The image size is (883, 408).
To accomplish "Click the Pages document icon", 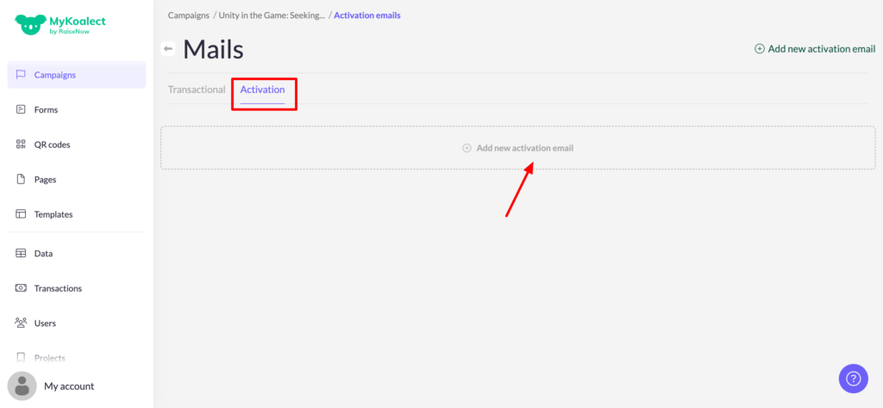I will (x=21, y=179).
